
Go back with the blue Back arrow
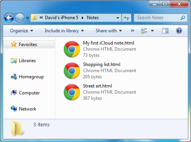point(9,18)
